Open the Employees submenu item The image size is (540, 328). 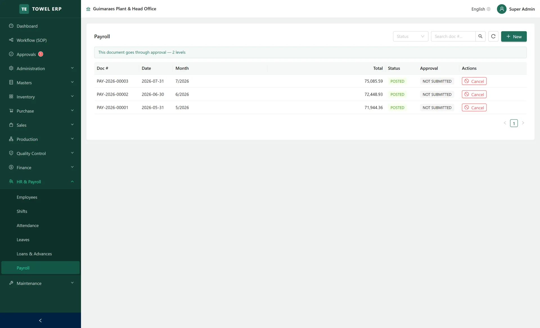(x=40, y=197)
